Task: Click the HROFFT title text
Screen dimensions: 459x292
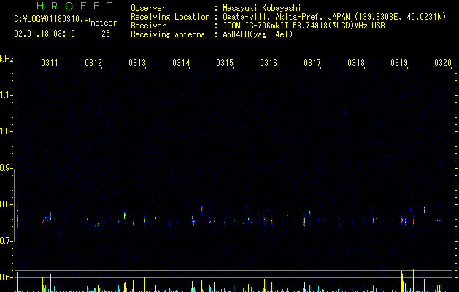Action: tap(74, 6)
